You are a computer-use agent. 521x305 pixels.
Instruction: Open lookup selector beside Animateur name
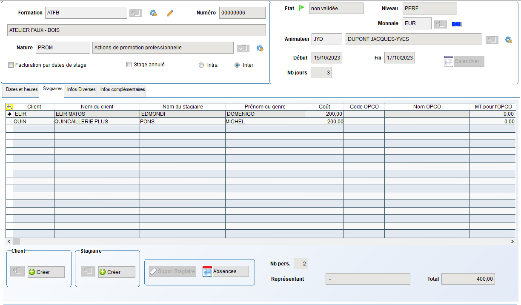(x=492, y=40)
